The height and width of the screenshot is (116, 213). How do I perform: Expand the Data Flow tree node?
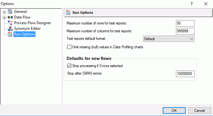[4, 18]
